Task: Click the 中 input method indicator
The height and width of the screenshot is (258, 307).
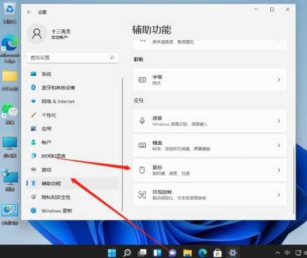Action: (287, 253)
